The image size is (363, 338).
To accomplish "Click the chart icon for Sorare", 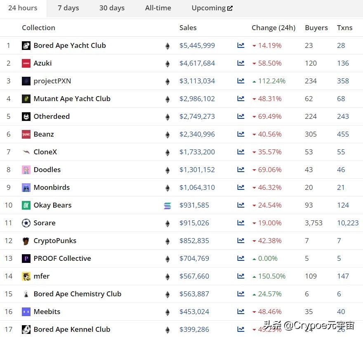I will [x=241, y=223].
